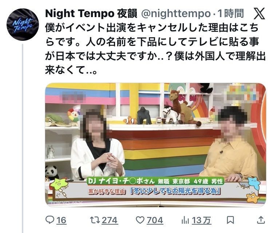The height and width of the screenshot is (233, 273).
Task: Click the view count 13万
Action: click(x=202, y=221)
